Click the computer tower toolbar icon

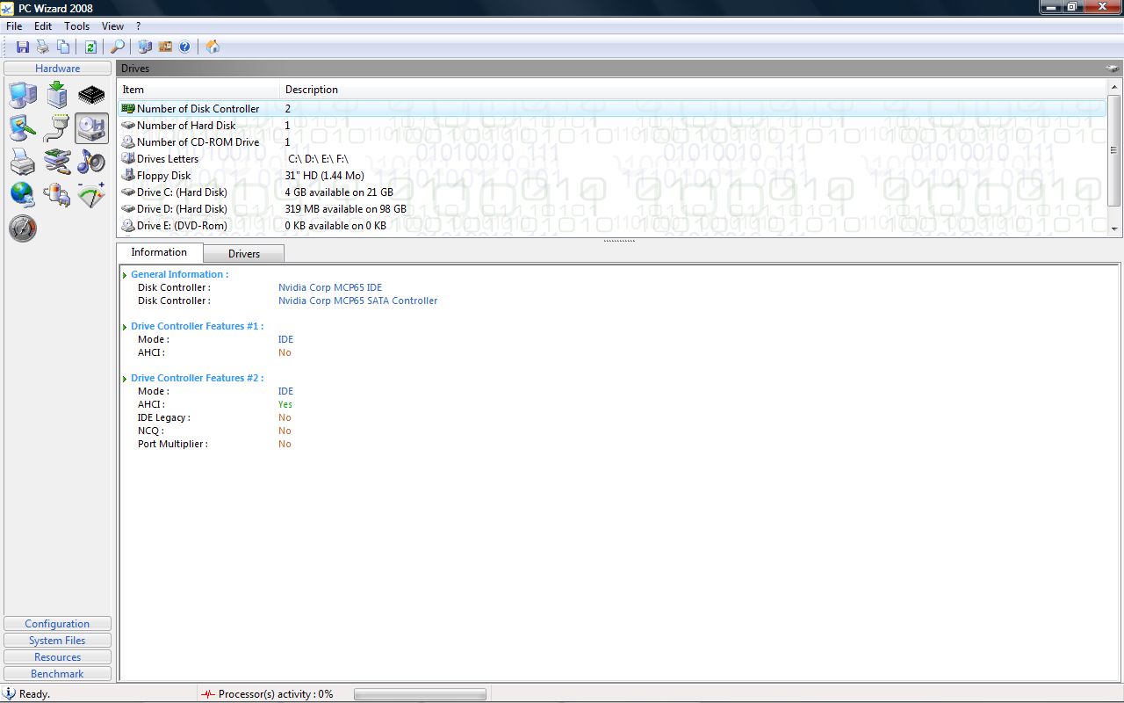(x=145, y=47)
